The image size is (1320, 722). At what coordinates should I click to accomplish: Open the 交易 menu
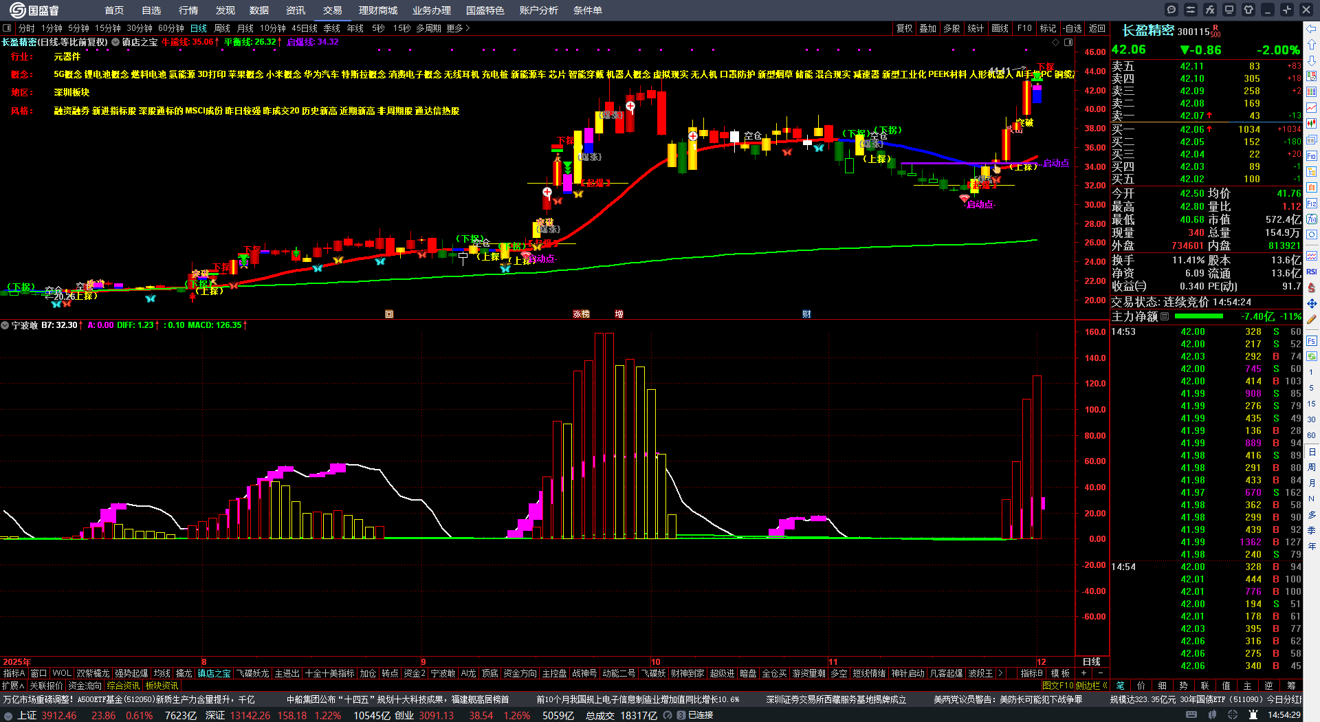(x=332, y=10)
